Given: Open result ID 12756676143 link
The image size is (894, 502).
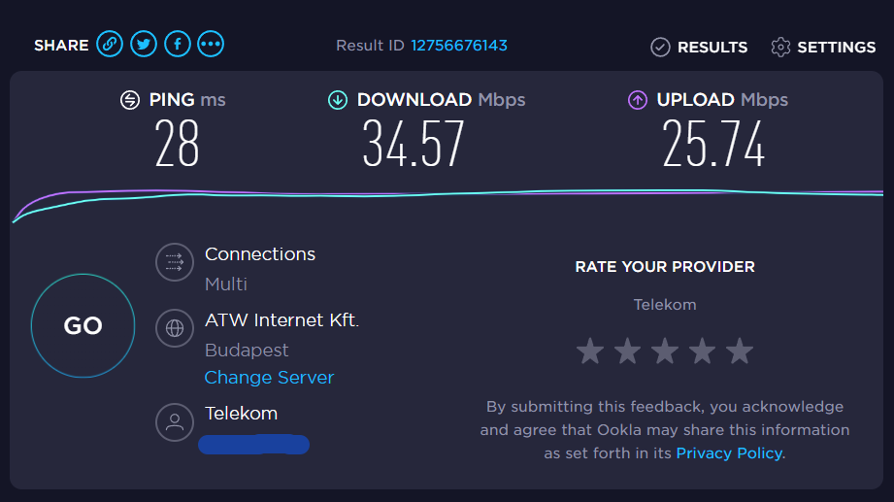Looking at the screenshot, I should 459,46.
